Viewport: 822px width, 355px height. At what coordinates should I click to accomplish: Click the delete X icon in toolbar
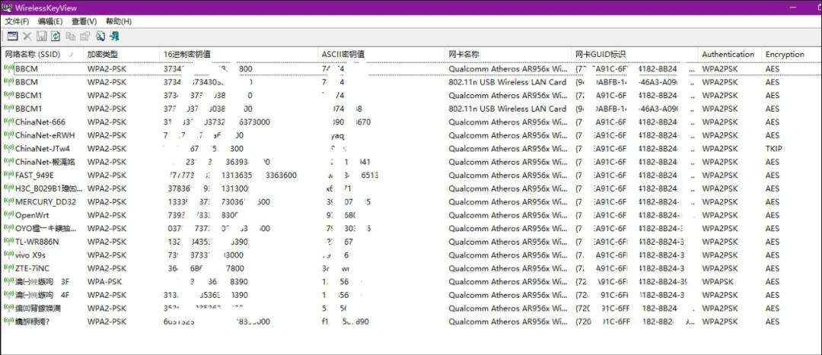click(x=27, y=36)
